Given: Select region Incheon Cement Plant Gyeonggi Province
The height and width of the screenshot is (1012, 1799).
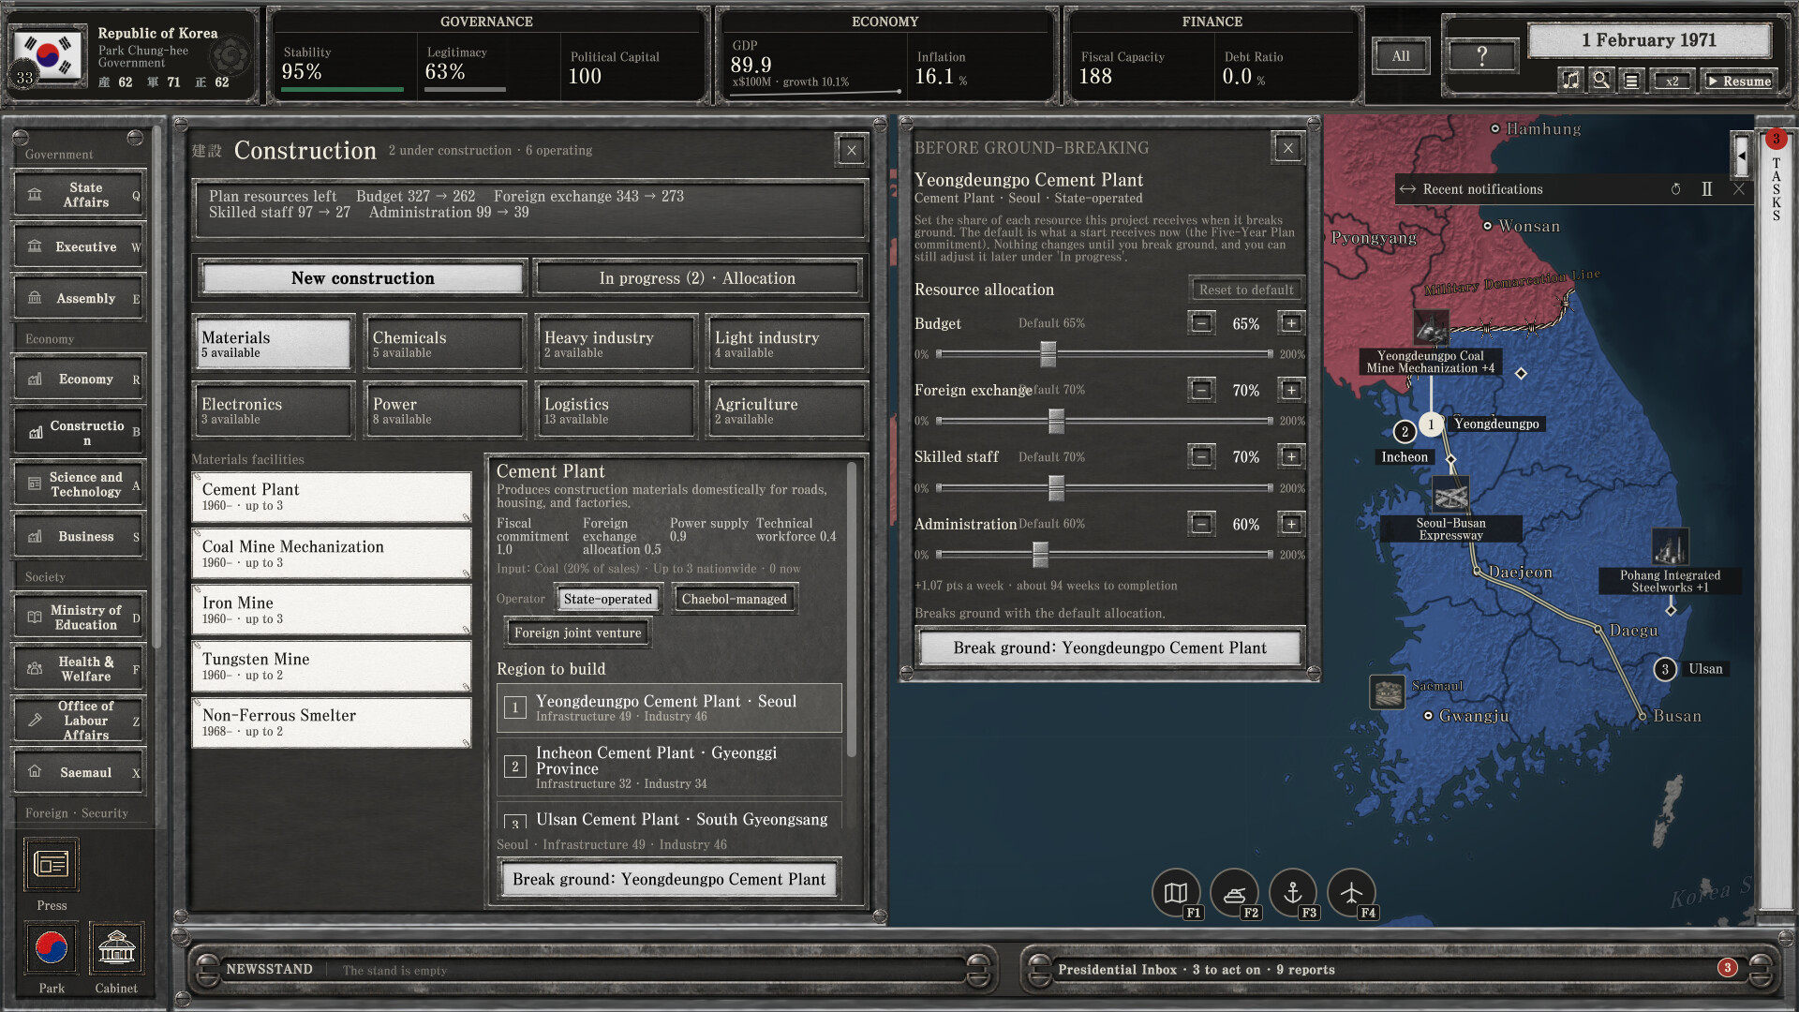Looking at the screenshot, I should click(x=669, y=766).
